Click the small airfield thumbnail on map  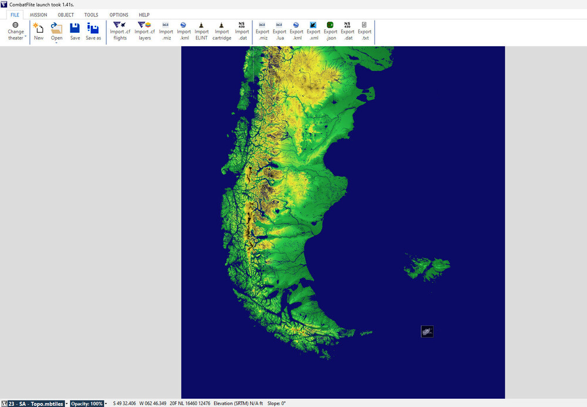click(x=427, y=331)
